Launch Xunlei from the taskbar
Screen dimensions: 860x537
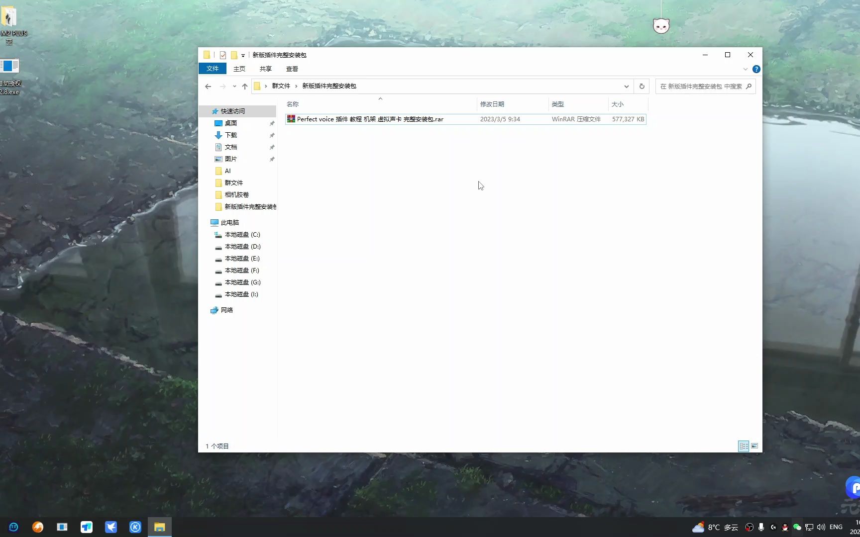[111, 527]
